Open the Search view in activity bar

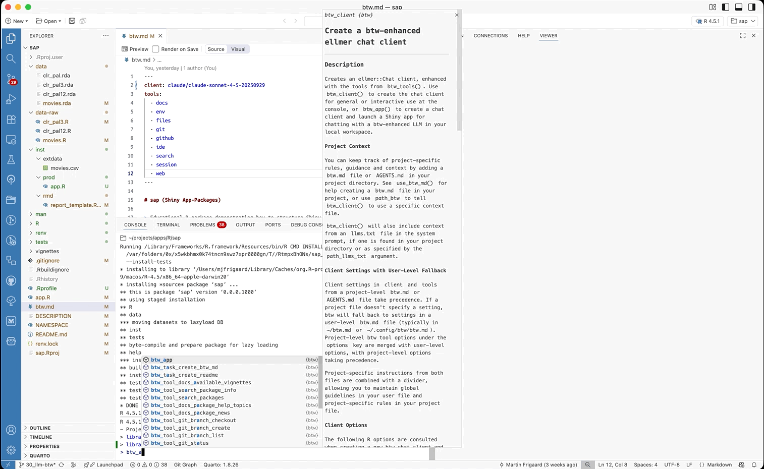pos(11,58)
